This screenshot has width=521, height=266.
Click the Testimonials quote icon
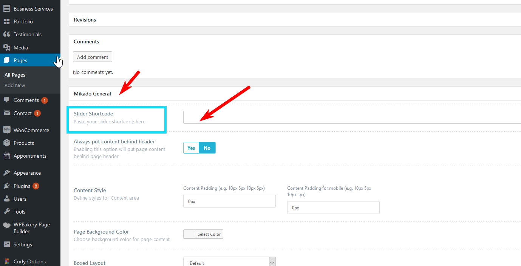(x=7, y=34)
